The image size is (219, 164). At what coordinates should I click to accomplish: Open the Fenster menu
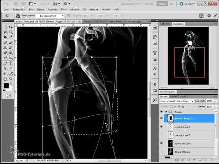click(x=105, y=10)
